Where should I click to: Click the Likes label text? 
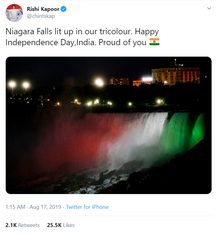69,225
